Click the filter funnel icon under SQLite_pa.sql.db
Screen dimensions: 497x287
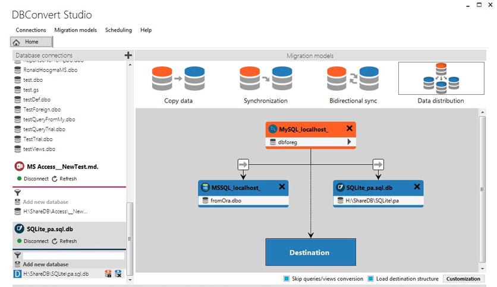pos(18,255)
